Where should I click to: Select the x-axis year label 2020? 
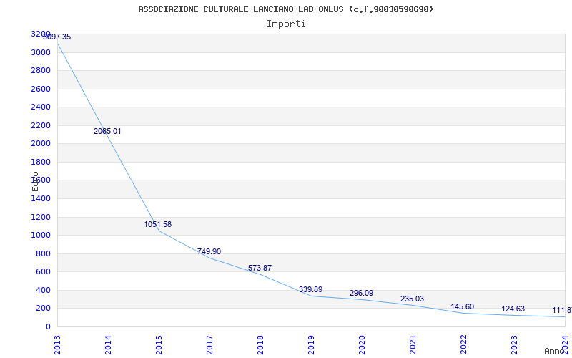click(x=362, y=345)
